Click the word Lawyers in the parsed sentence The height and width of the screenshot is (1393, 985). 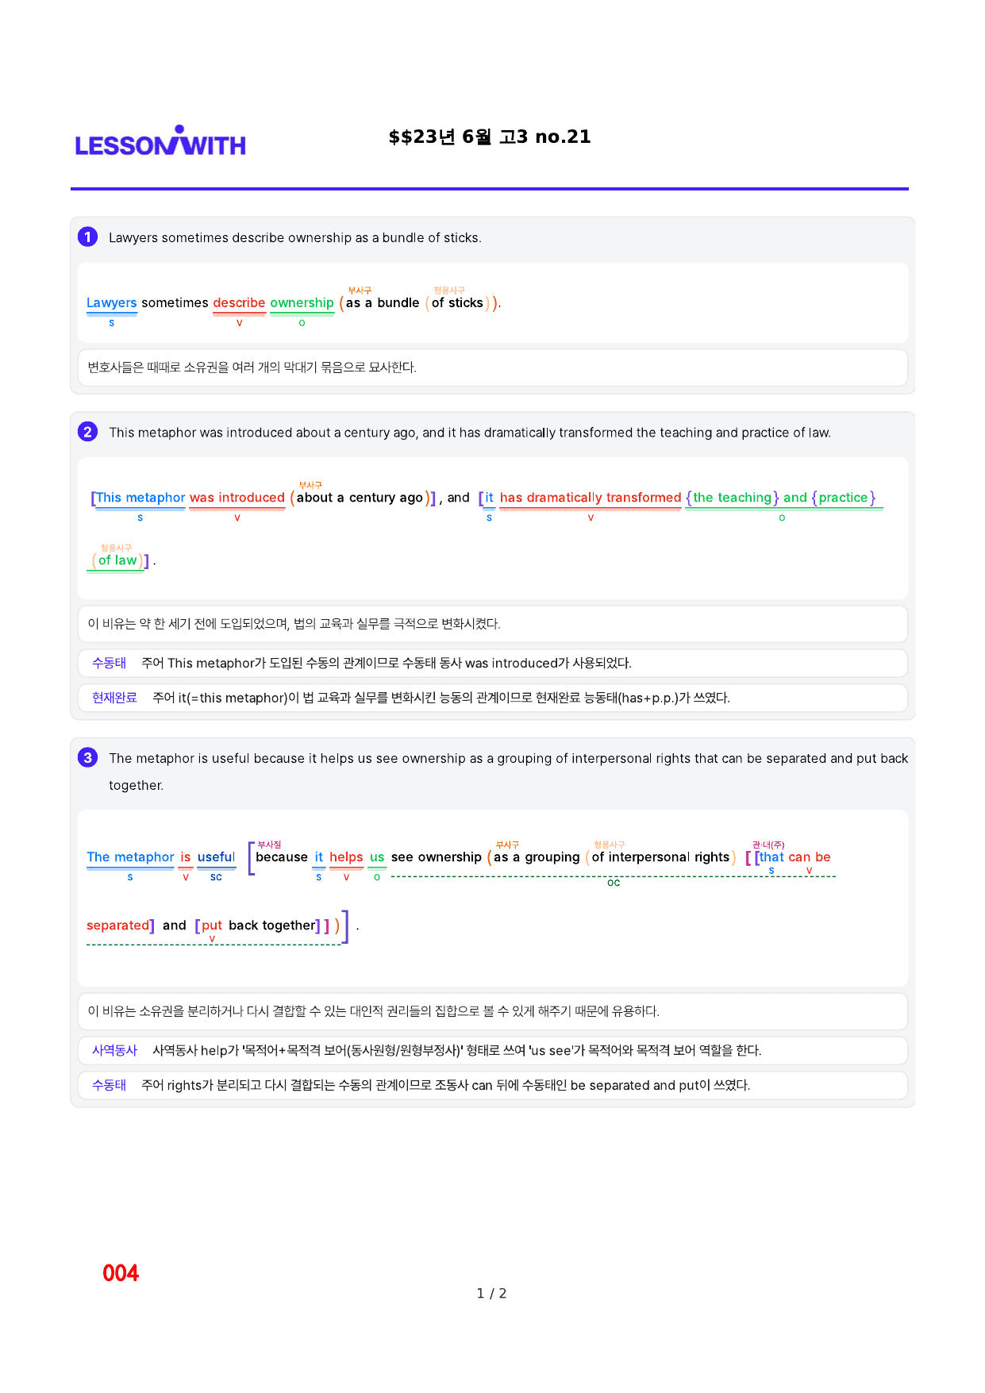111,302
